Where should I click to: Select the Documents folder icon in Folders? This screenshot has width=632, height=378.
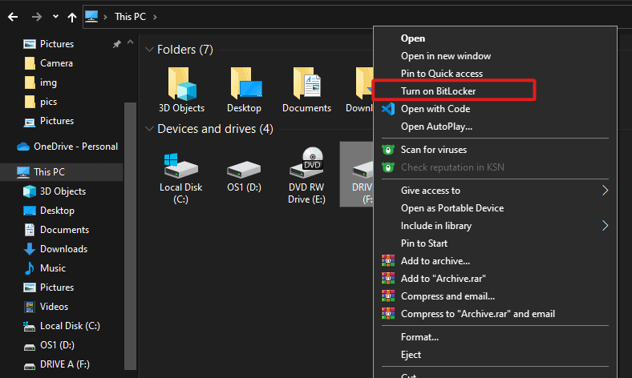(306, 83)
